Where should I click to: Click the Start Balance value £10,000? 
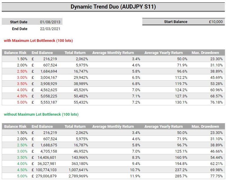(216, 22)
